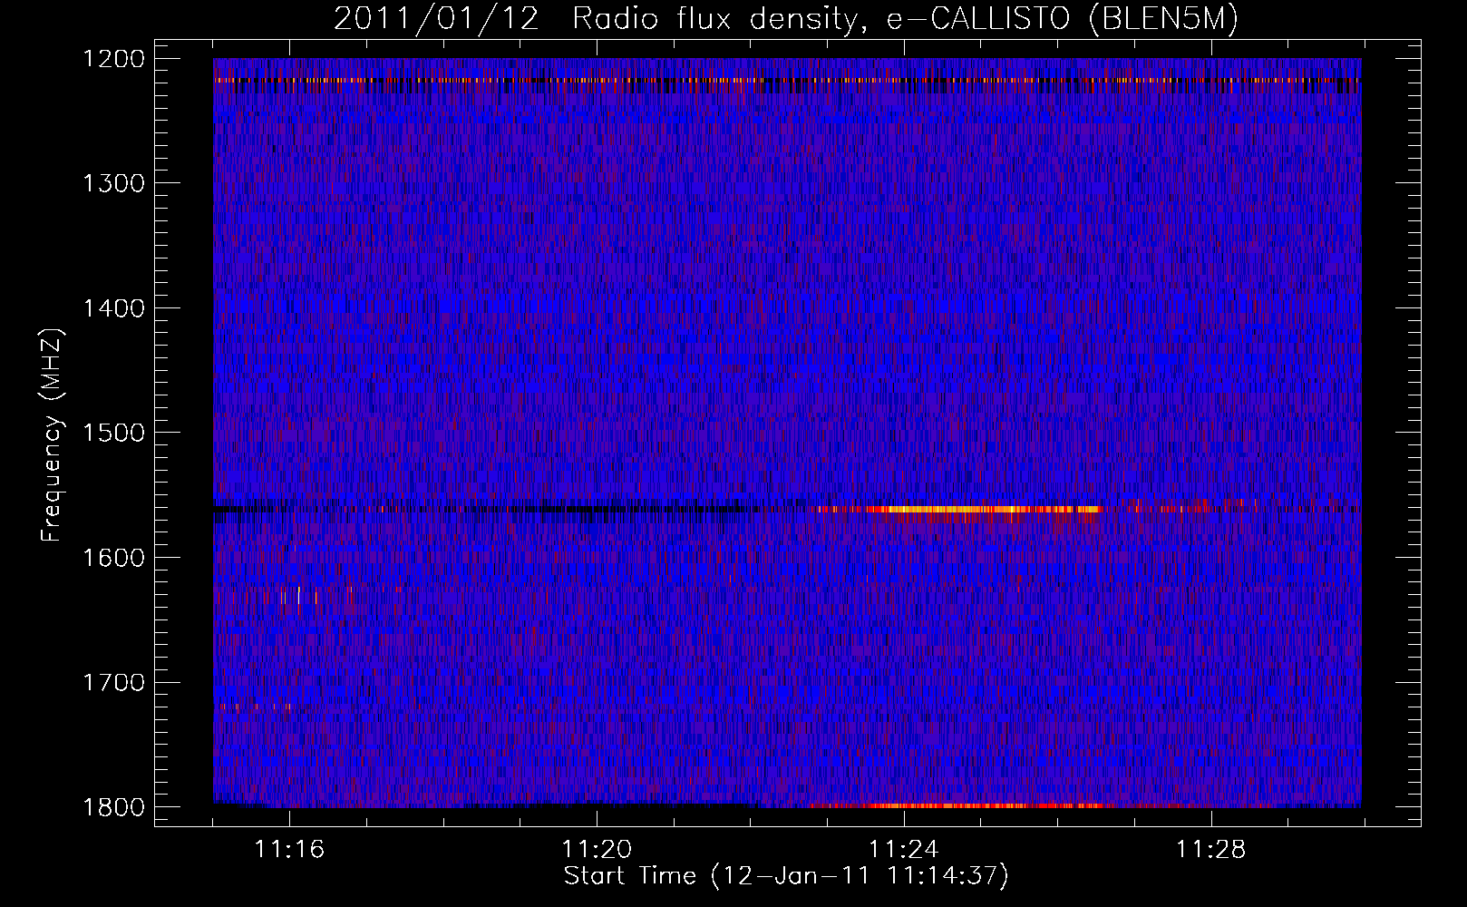Select the 1400 frequency tick label
The image size is (1467, 907).
click(x=114, y=308)
